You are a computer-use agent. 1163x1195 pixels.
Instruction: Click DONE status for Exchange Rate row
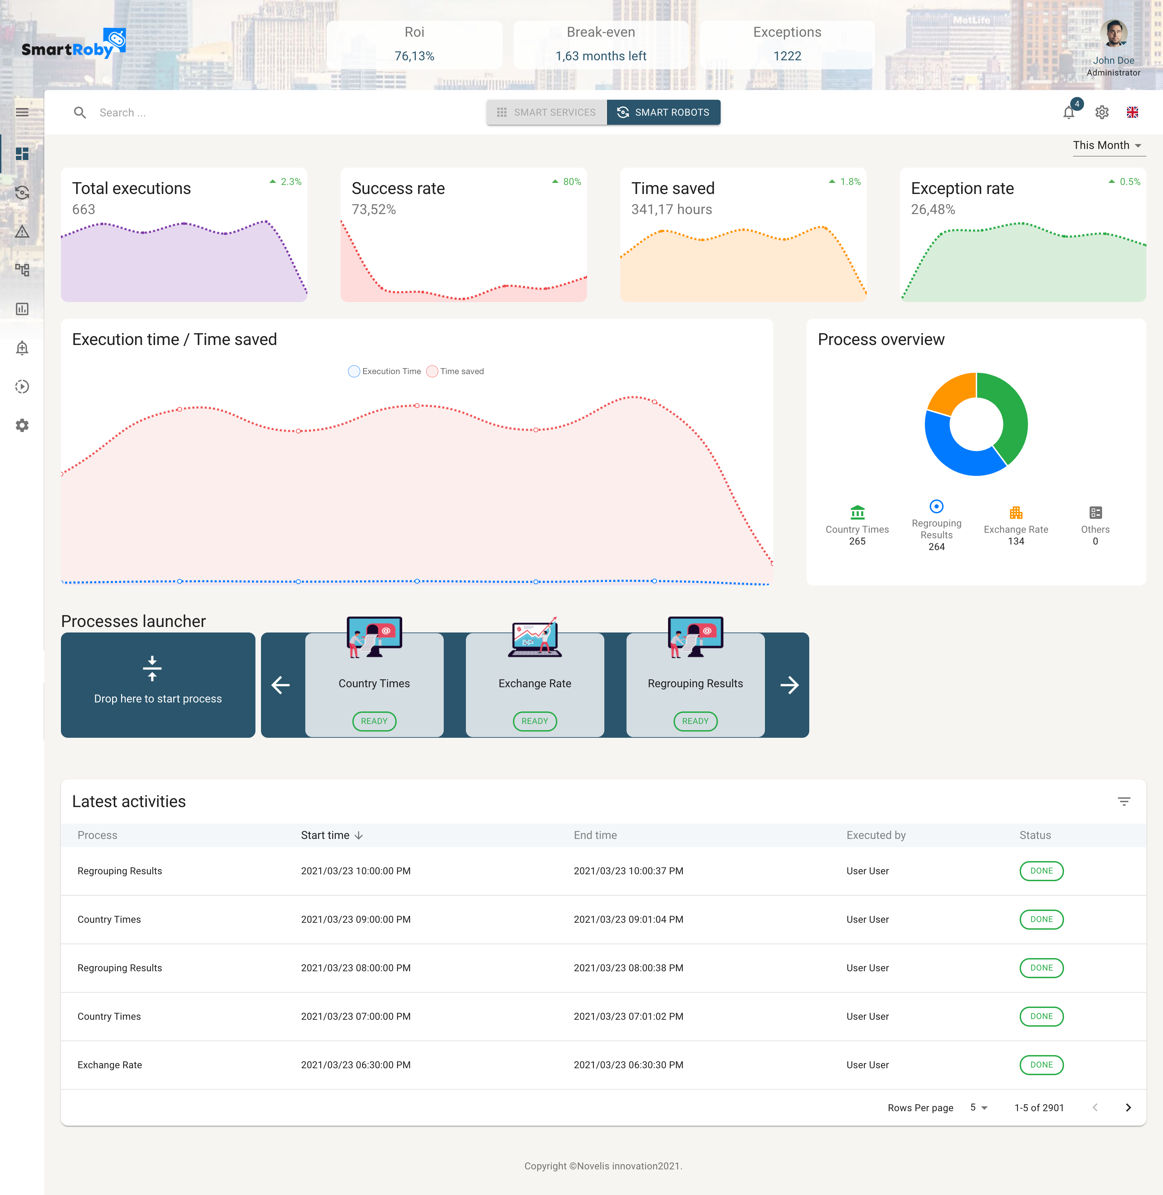pyautogui.click(x=1042, y=1065)
